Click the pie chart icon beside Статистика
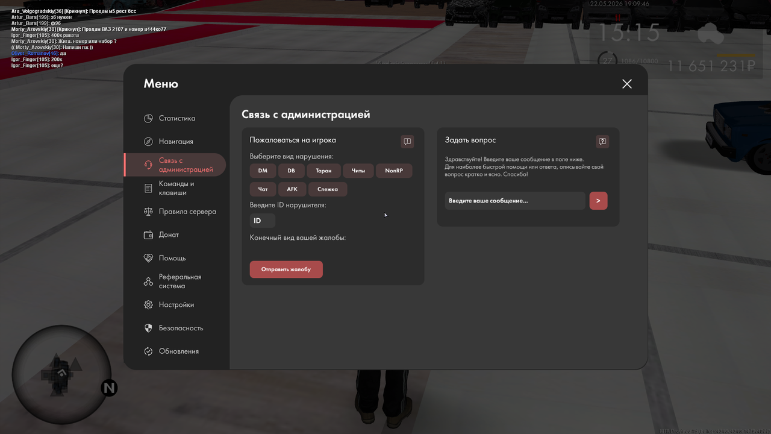771x434 pixels. click(148, 118)
